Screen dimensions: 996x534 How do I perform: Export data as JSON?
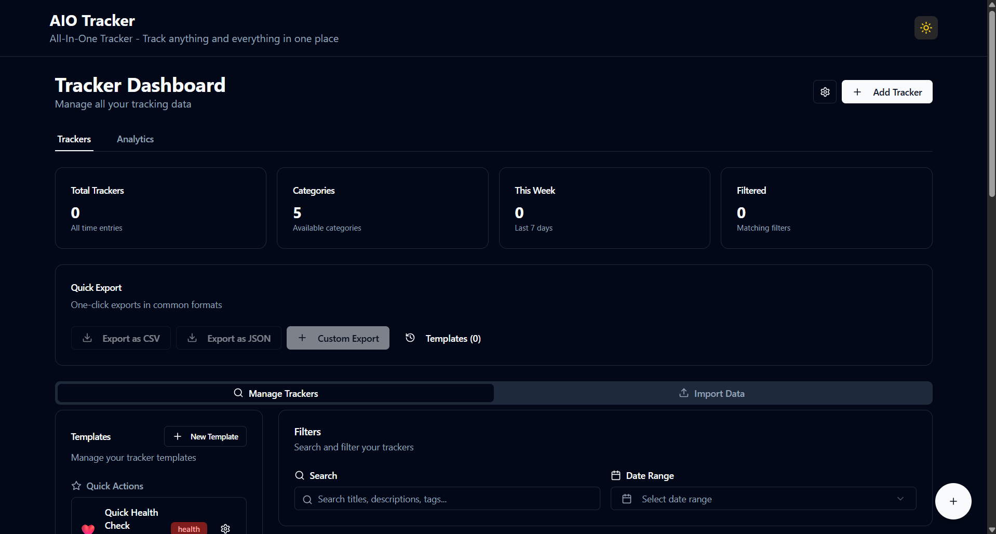[x=228, y=338]
